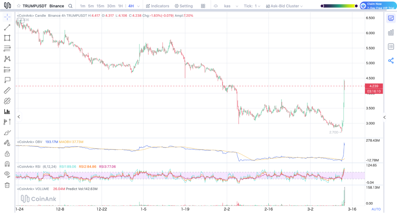
Task: Select the ruler measurement tool
Action: [x=7, y=91]
